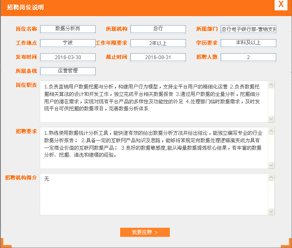Select the 工作年限要求 field showing 2年以上
Image resolution: width=292 pixels, height=248 pixels.
coord(158,43)
